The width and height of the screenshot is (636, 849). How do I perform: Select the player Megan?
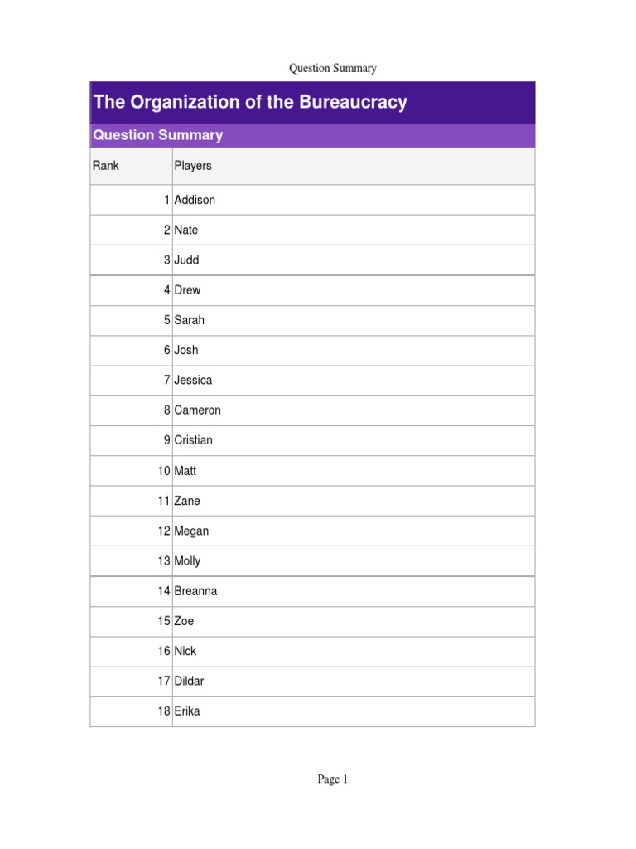point(191,531)
